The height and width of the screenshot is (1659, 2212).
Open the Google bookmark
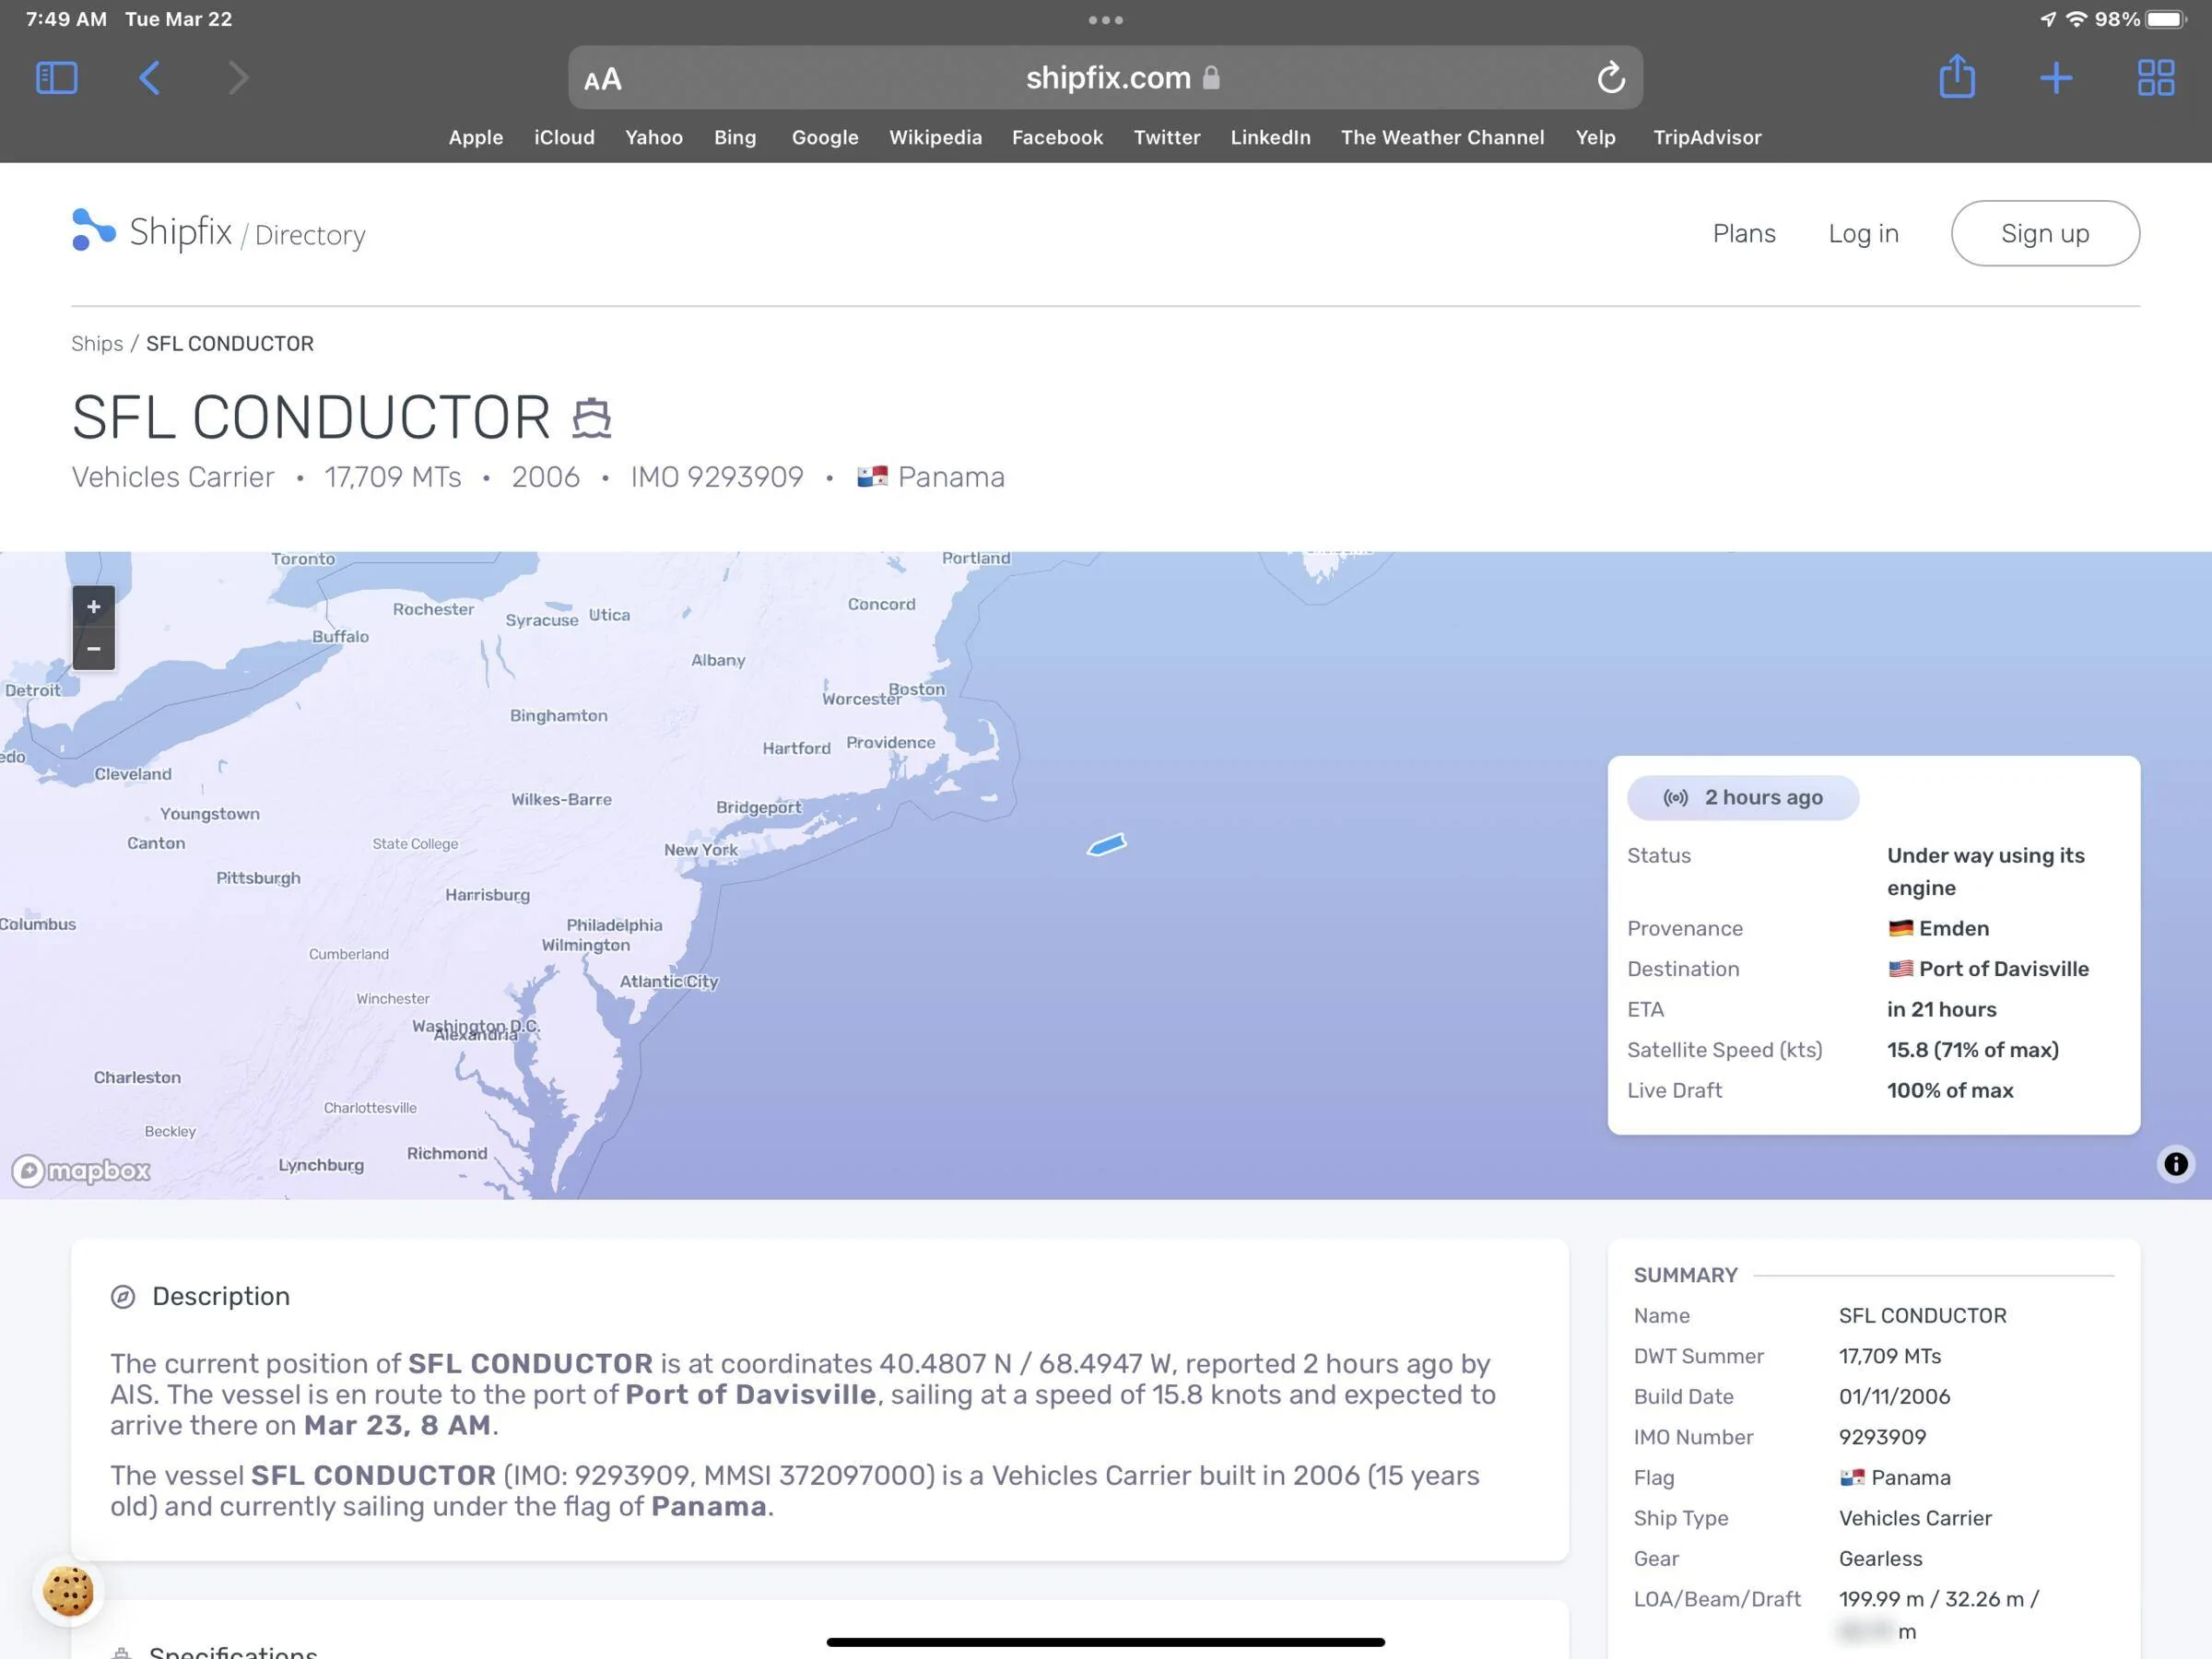tap(825, 138)
